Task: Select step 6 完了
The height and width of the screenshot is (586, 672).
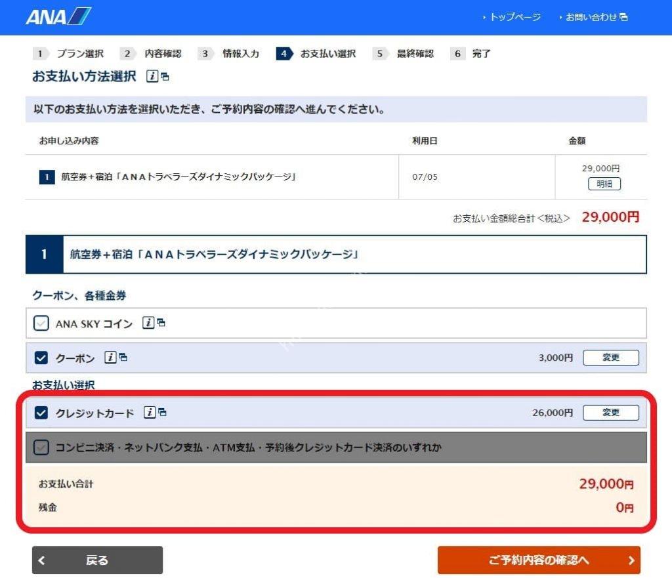Action: 471,54
